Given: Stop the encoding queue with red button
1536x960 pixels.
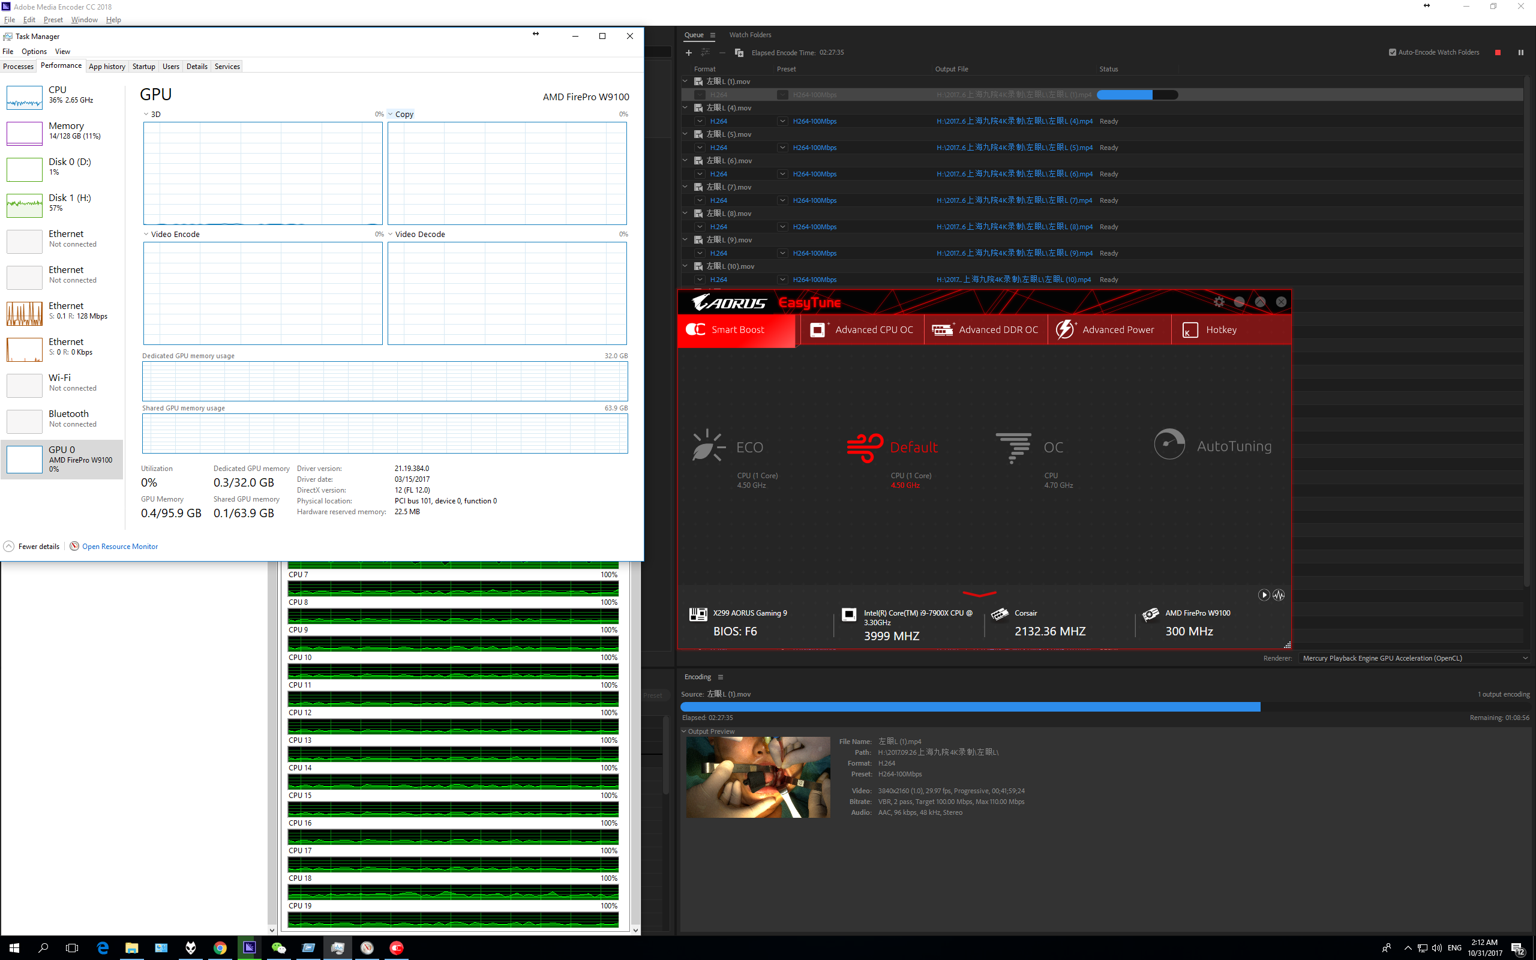Looking at the screenshot, I should [1498, 53].
